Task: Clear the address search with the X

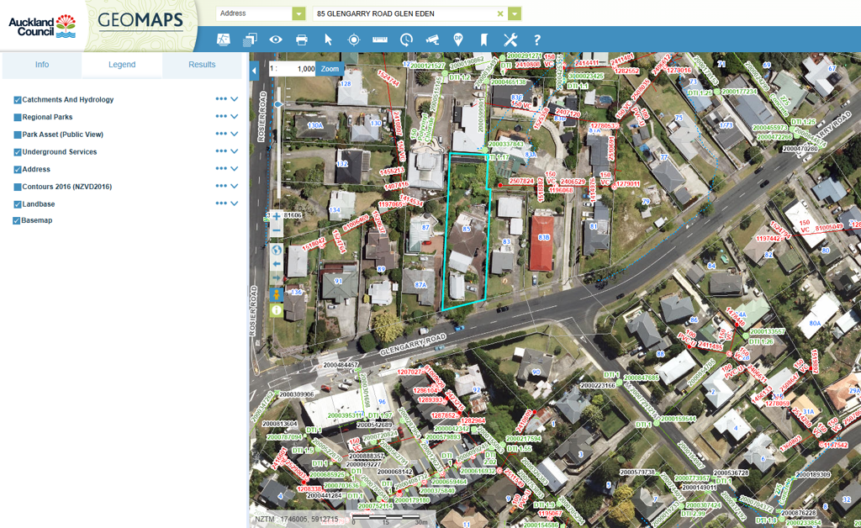Action: click(x=500, y=13)
